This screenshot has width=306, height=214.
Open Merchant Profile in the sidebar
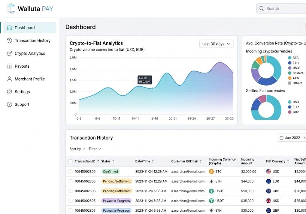pos(30,79)
